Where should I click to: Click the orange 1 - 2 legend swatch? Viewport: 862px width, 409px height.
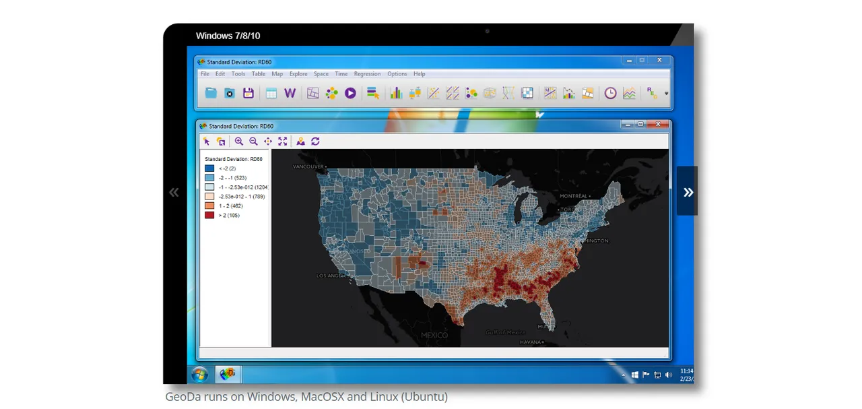coord(209,206)
